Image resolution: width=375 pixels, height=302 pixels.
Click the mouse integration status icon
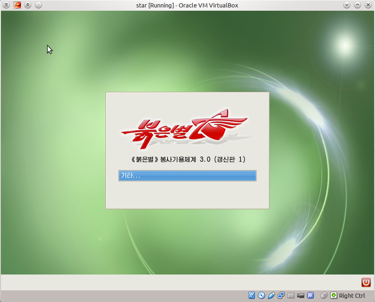[324, 295]
